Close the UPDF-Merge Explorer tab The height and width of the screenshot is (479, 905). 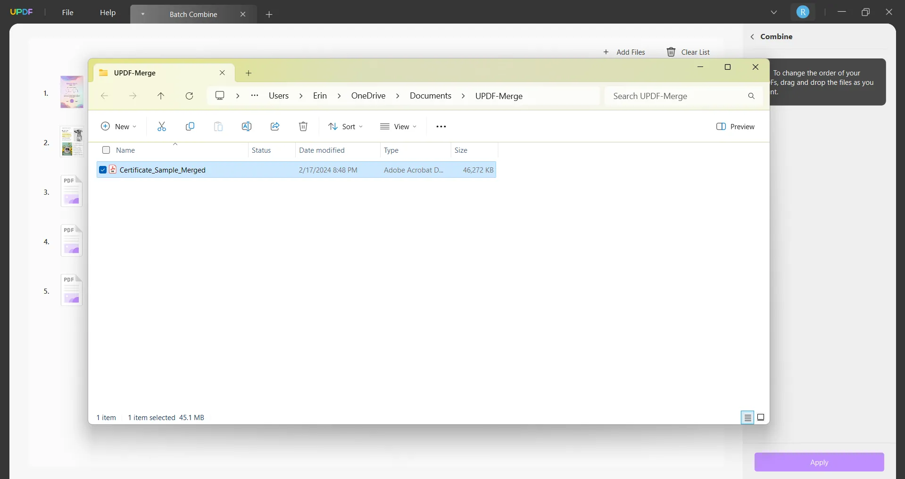[222, 73]
